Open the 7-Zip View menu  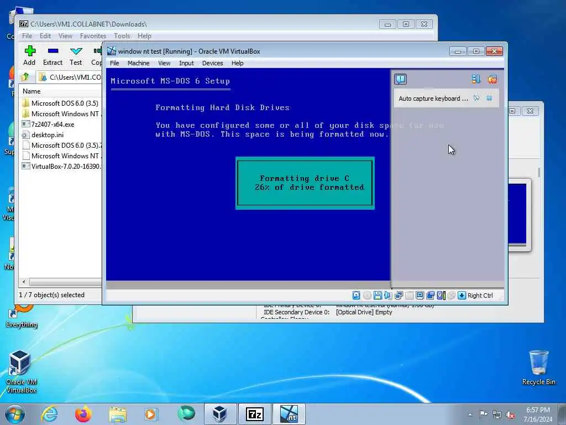pyautogui.click(x=65, y=36)
